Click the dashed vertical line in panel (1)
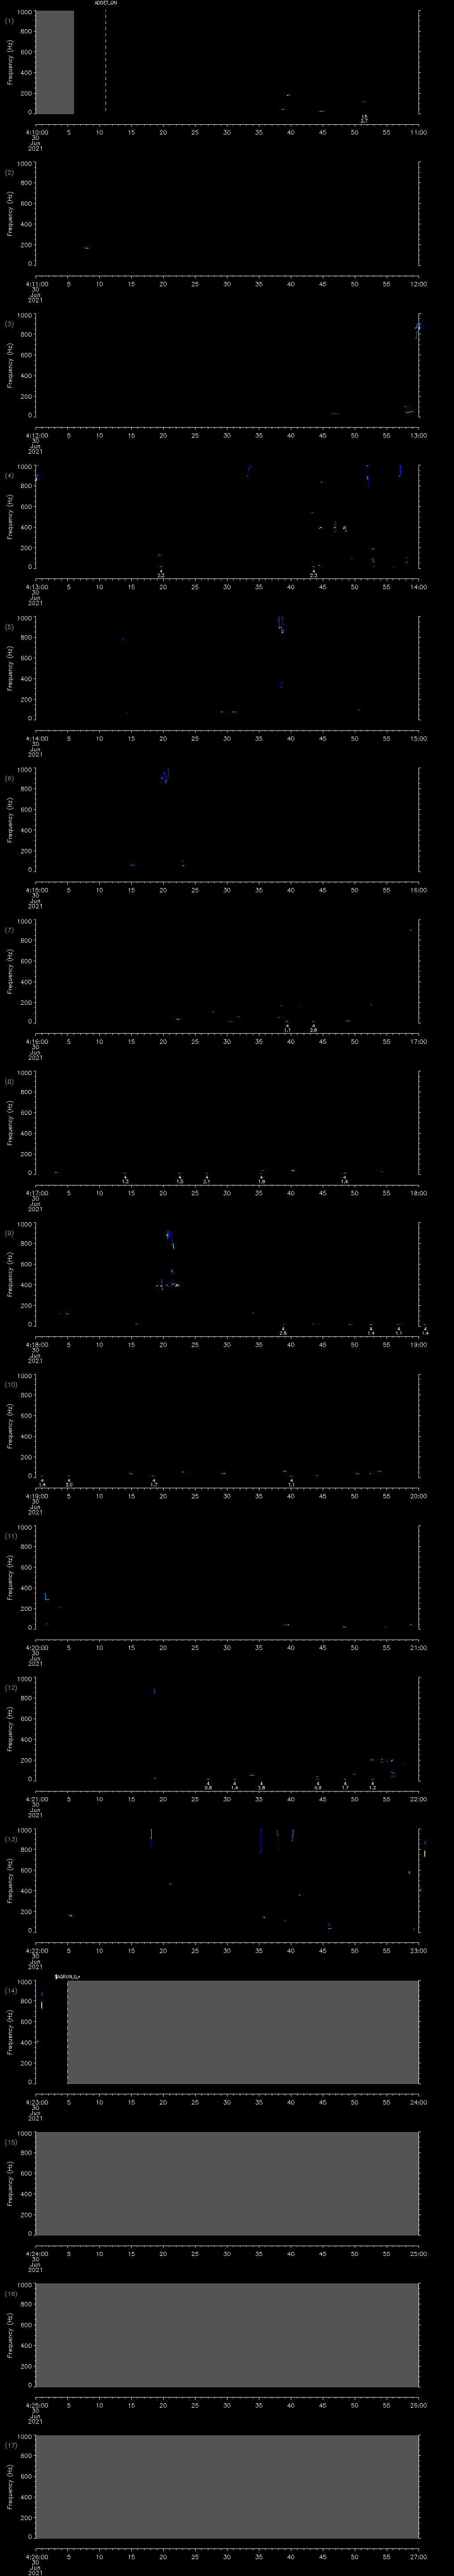Image resolution: width=454 pixels, height=2576 pixels. [106, 61]
